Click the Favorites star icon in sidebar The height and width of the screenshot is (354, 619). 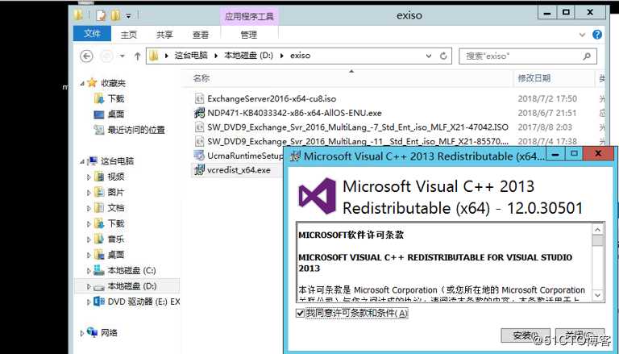coord(92,82)
